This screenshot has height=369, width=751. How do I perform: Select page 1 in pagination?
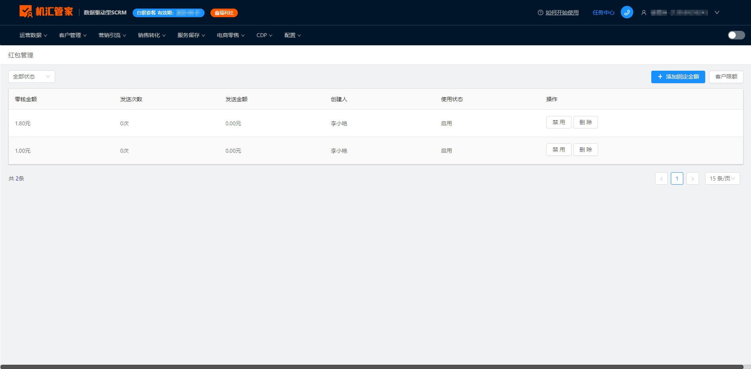coord(677,178)
